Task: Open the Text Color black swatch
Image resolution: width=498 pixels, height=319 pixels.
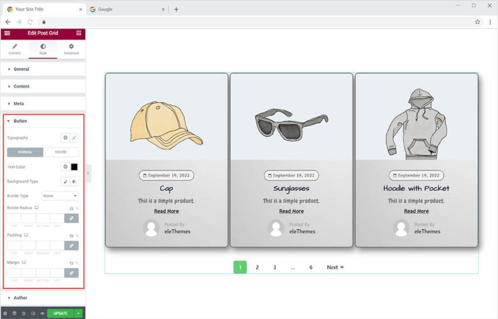Action: point(74,167)
